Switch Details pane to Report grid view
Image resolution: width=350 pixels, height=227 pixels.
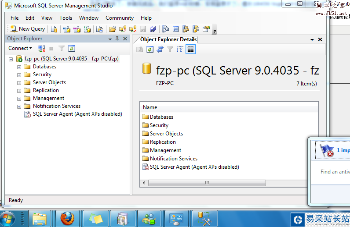[x=190, y=49]
